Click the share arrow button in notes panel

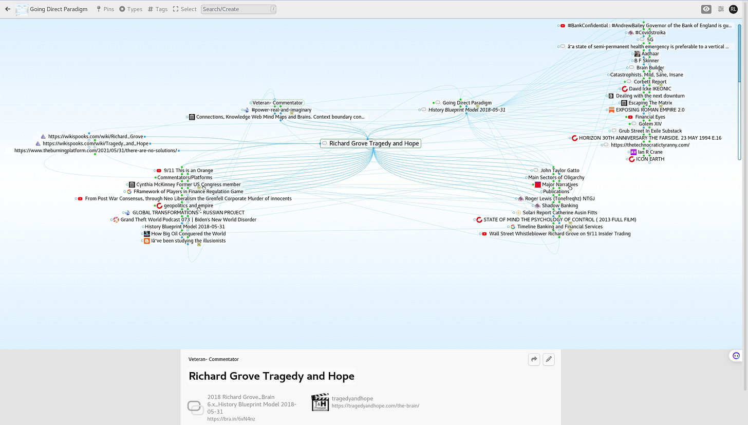(x=534, y=359)
